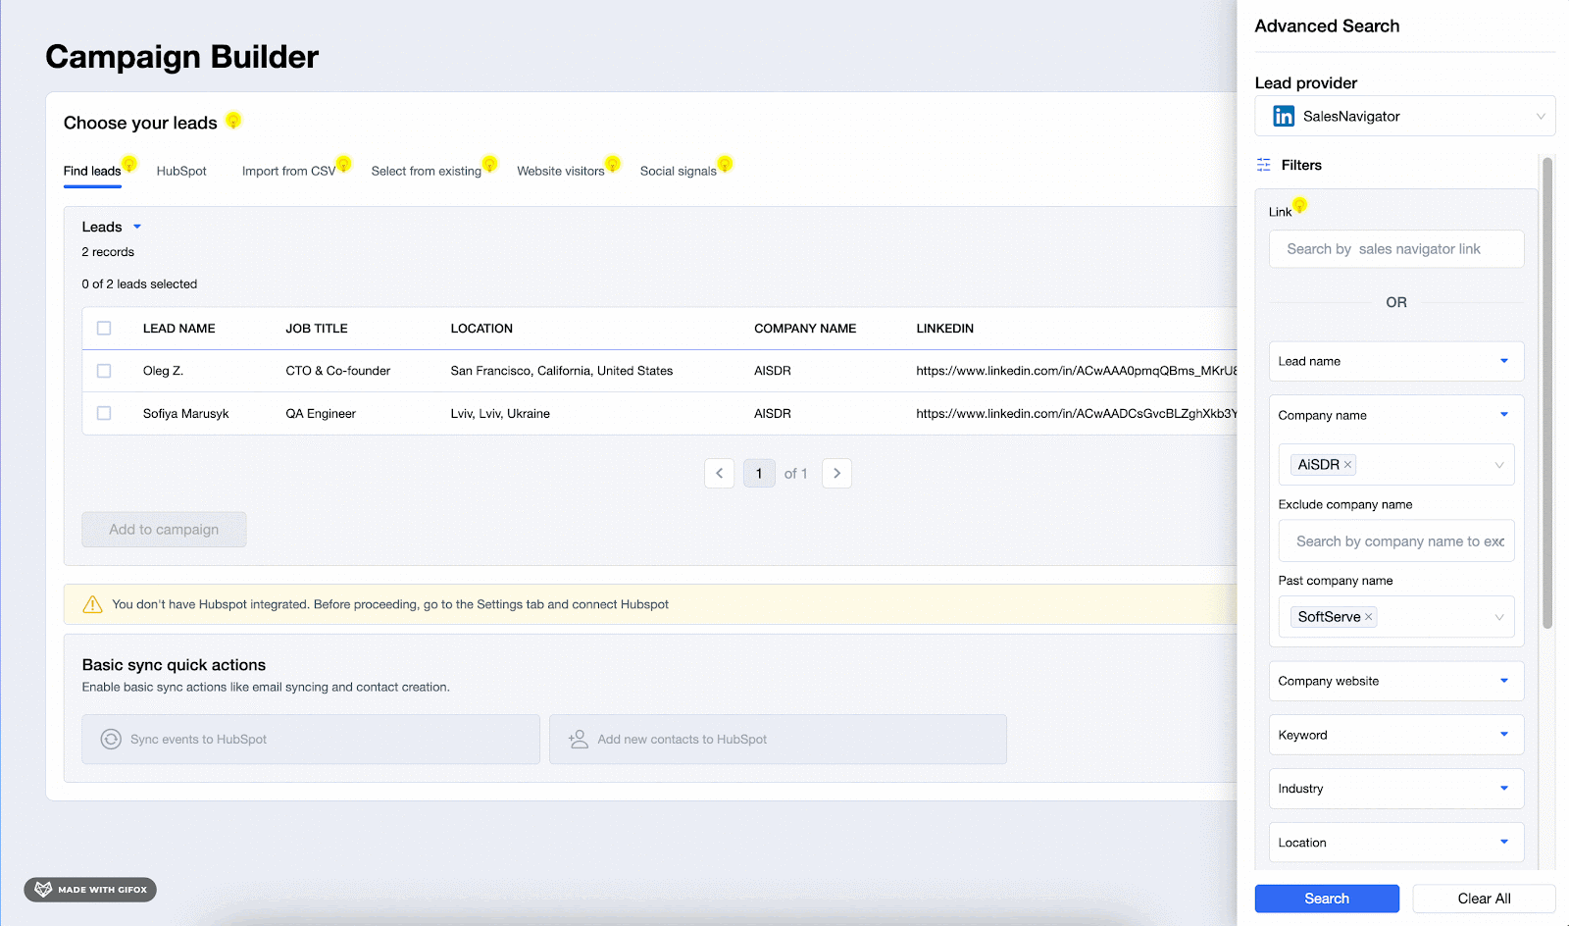Click the Add to campaign button
The height and width of the screenshot is (926, 1569).
click(164, 530)
